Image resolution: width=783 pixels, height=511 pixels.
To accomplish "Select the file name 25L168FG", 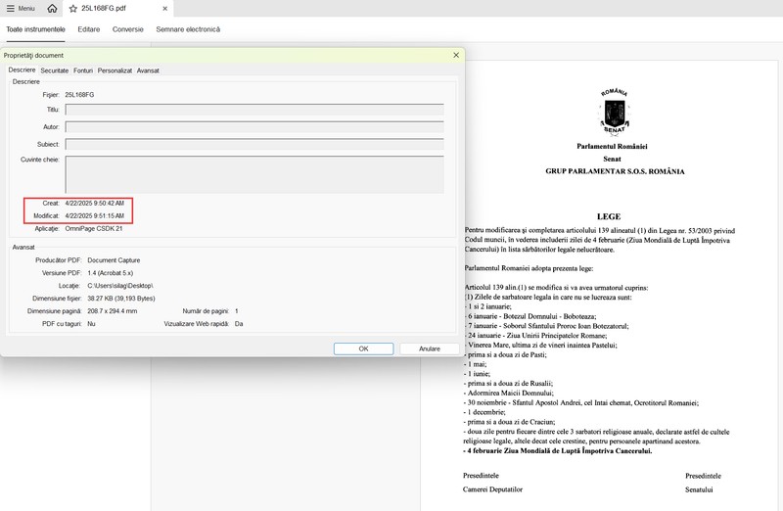I will point(79,94).
